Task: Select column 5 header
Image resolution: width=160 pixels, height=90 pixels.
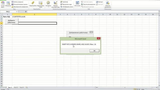Action: (x=74, y=14)
